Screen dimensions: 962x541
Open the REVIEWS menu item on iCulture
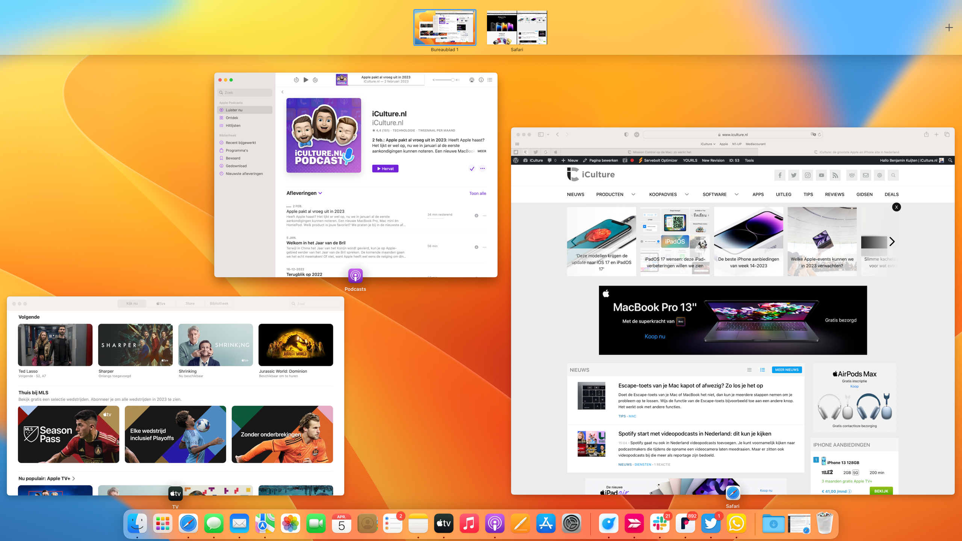pyautogui.click(x=835, y=195)
